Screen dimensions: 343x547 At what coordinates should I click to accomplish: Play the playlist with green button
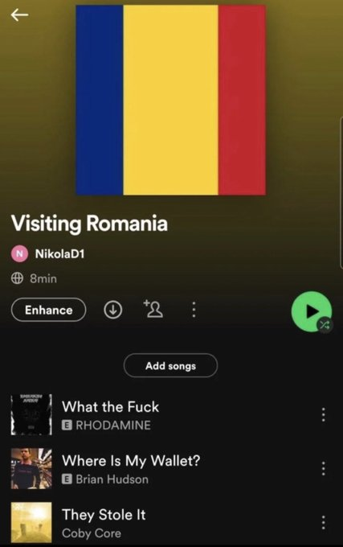[x=312, y=311]
